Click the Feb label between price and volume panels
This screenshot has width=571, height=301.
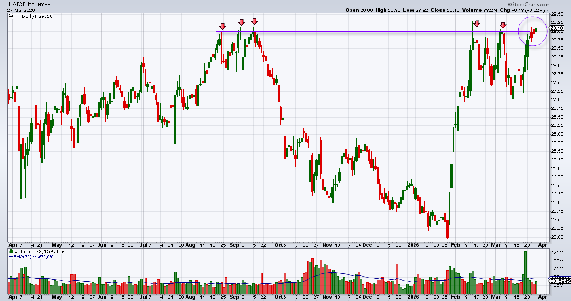(455, 245)
